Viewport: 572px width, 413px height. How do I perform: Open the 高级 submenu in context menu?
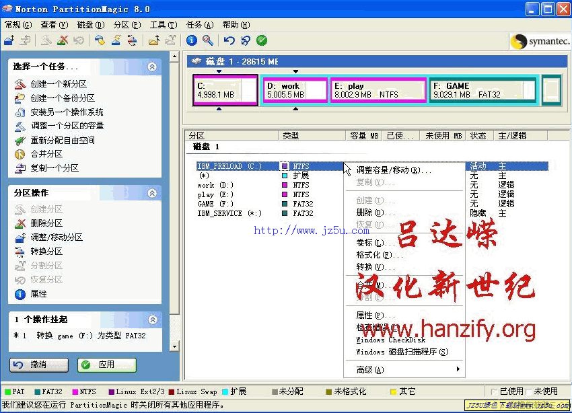(x=404, y=370)
